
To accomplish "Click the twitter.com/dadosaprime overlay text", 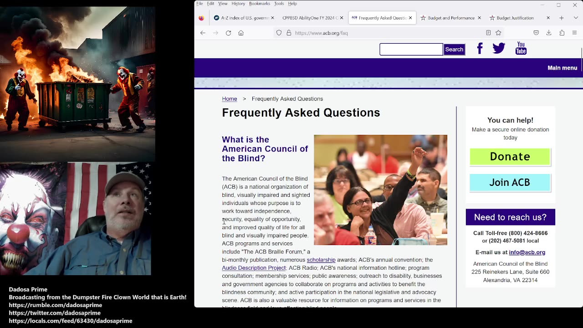I will click(55, 313).
